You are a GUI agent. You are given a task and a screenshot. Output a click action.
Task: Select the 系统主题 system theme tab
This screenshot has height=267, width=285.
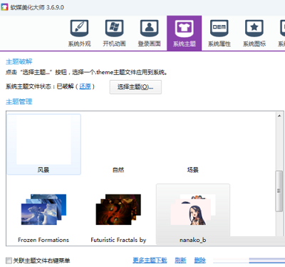tap(185, 34)
